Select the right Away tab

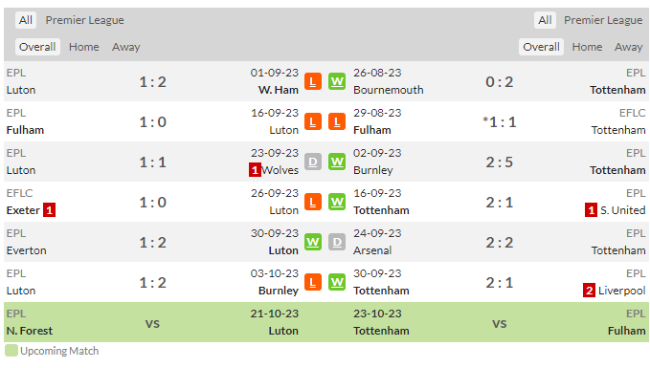click(x=628, y=47)
